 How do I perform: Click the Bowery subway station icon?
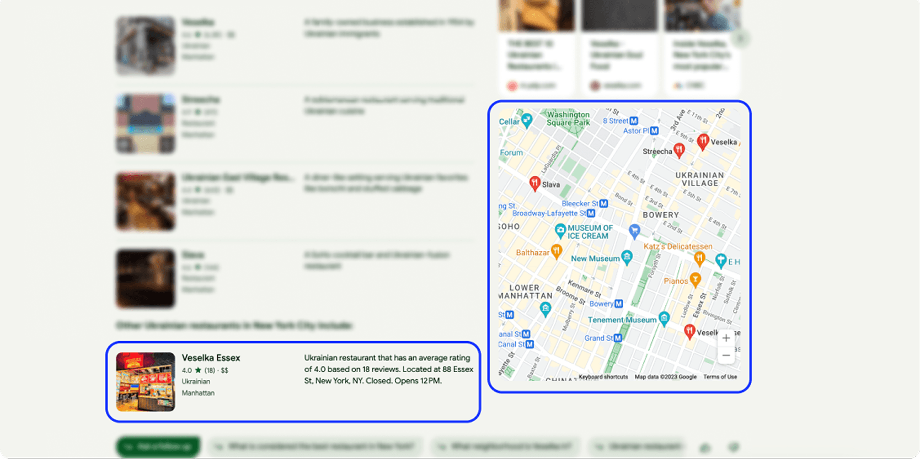619,304
